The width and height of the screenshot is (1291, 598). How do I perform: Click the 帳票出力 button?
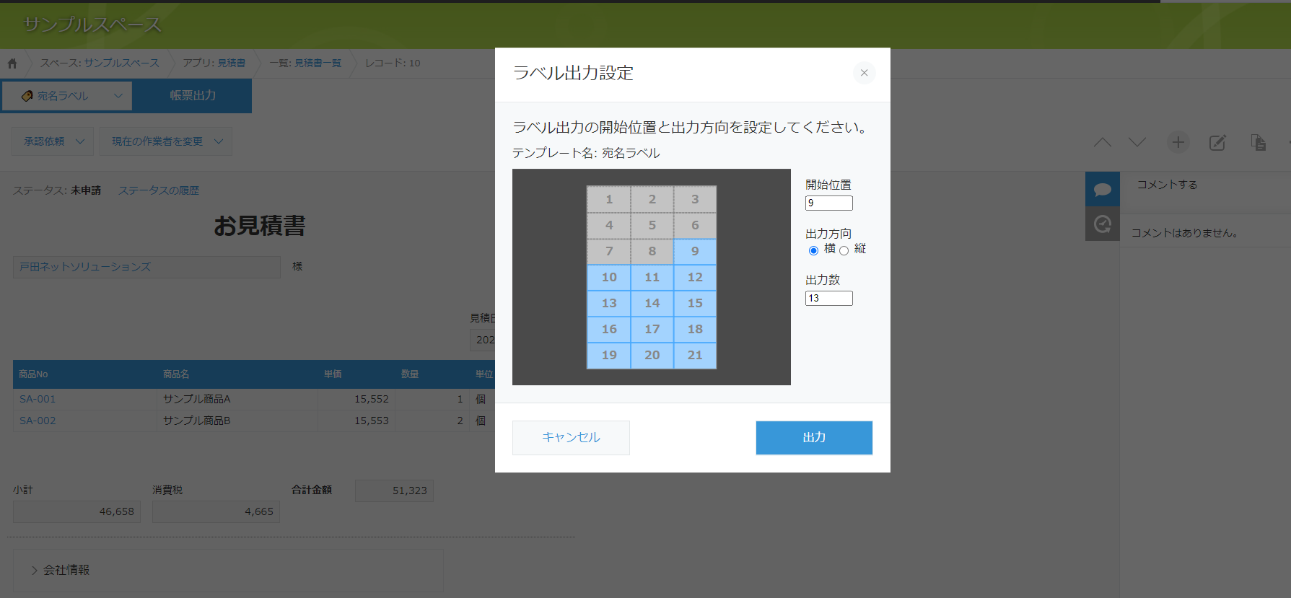point(193,95)
